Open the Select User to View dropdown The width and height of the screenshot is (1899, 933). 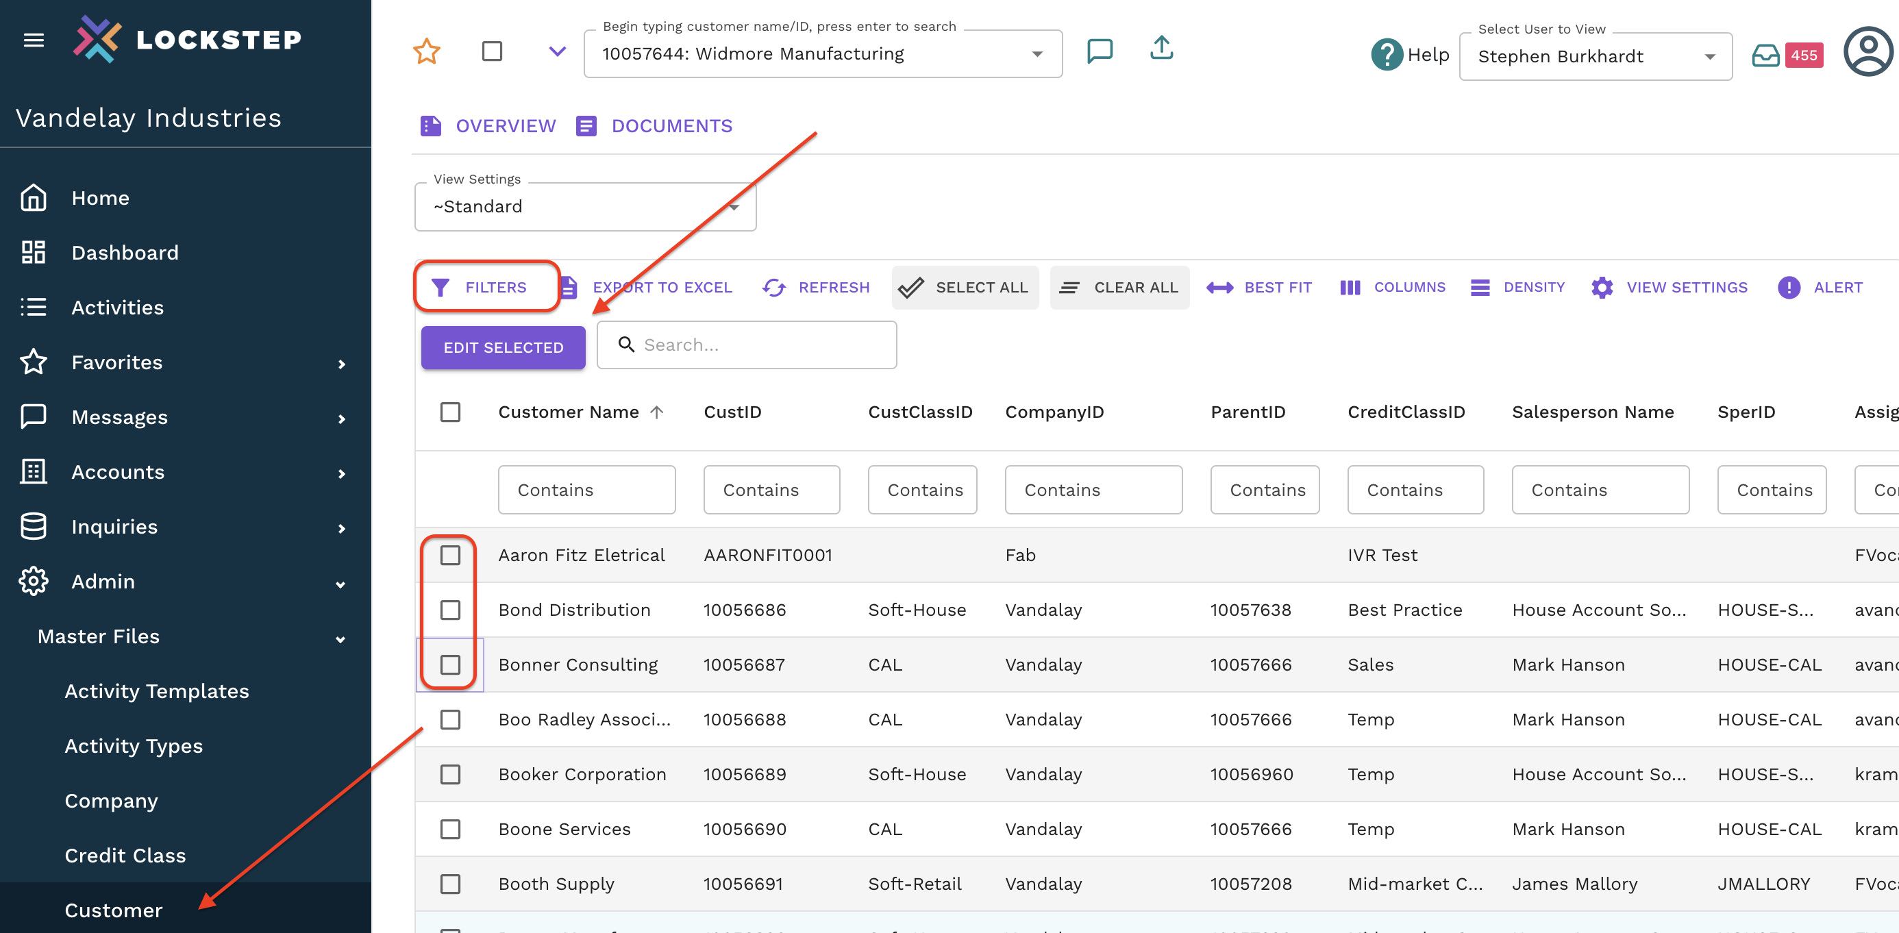coord(1595,57)
